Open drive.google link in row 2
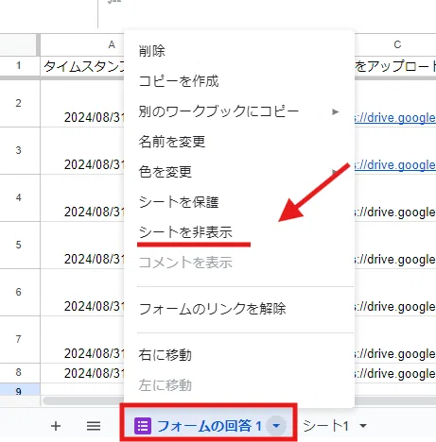Screen dimensions: 436x442 (x=395, y=118)
